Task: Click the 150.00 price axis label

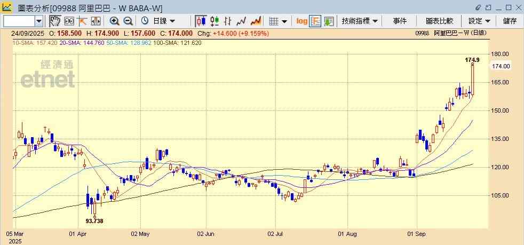Action: point(501,110)
